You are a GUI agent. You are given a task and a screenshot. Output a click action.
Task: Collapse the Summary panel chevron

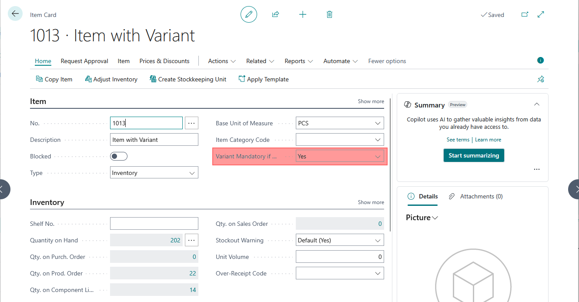pyautogui.click(x=537, y=104)
